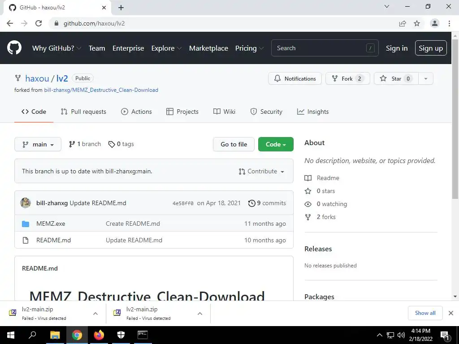Screen dimensions: 459x344
Task: Open the volume control in system tray
Action: click(x=401, y=335)
